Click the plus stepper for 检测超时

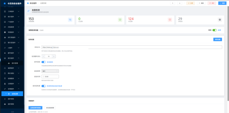tap(54, 56)
